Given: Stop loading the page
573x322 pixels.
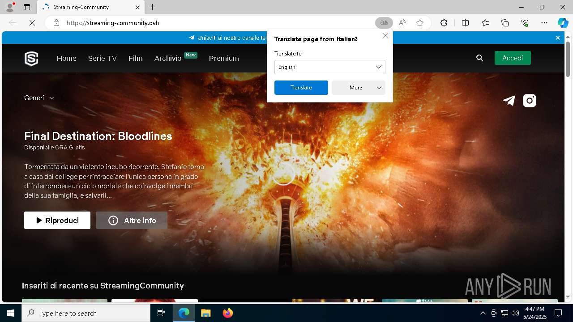Looking at the screenshot, I should point(32,23).
